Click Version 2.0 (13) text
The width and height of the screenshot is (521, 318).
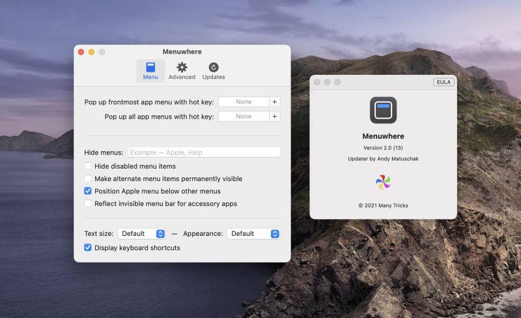(383, 148)
